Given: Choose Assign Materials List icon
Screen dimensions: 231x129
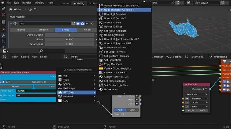Looking at the screenshot, I should click(101, 77).
